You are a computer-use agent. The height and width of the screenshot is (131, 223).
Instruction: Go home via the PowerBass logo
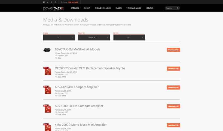click(53, 8)
